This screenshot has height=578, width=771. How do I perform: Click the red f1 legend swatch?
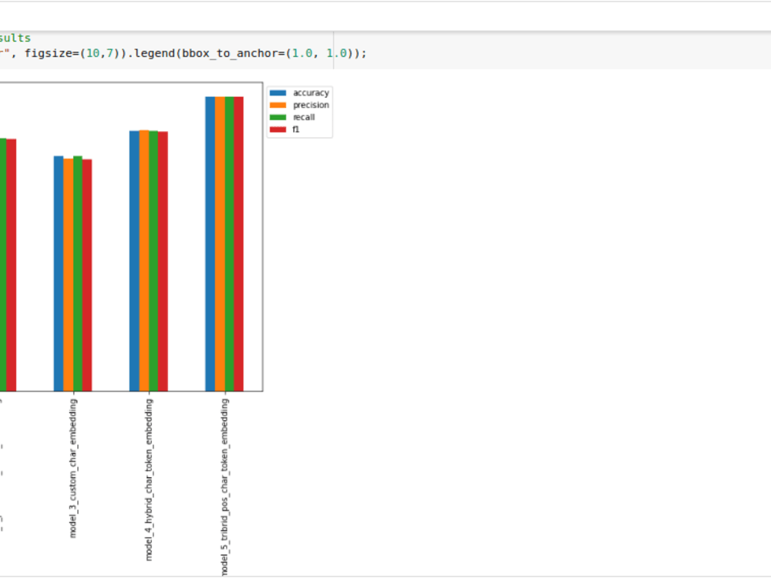point(279,129)
